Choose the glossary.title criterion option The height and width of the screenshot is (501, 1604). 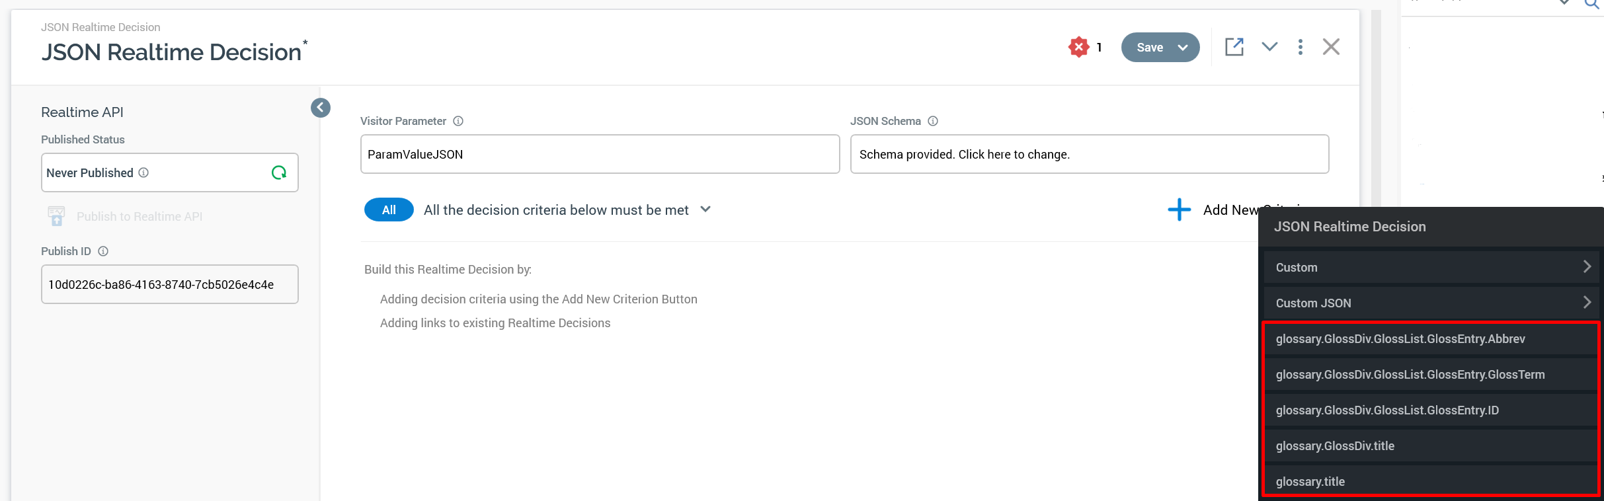[1310, 482]
